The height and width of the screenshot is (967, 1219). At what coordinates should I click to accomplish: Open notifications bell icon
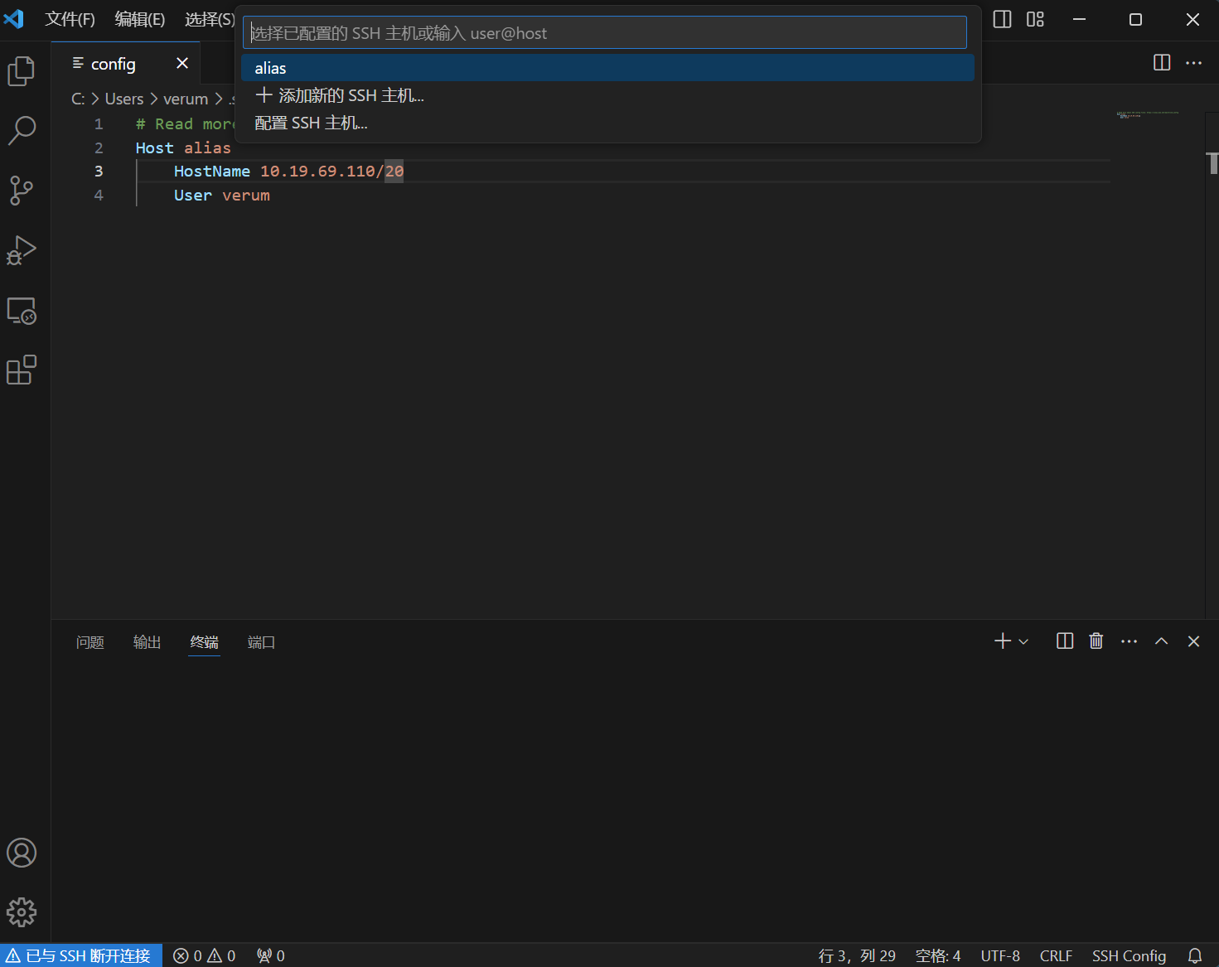click(x=1195, y=955)
